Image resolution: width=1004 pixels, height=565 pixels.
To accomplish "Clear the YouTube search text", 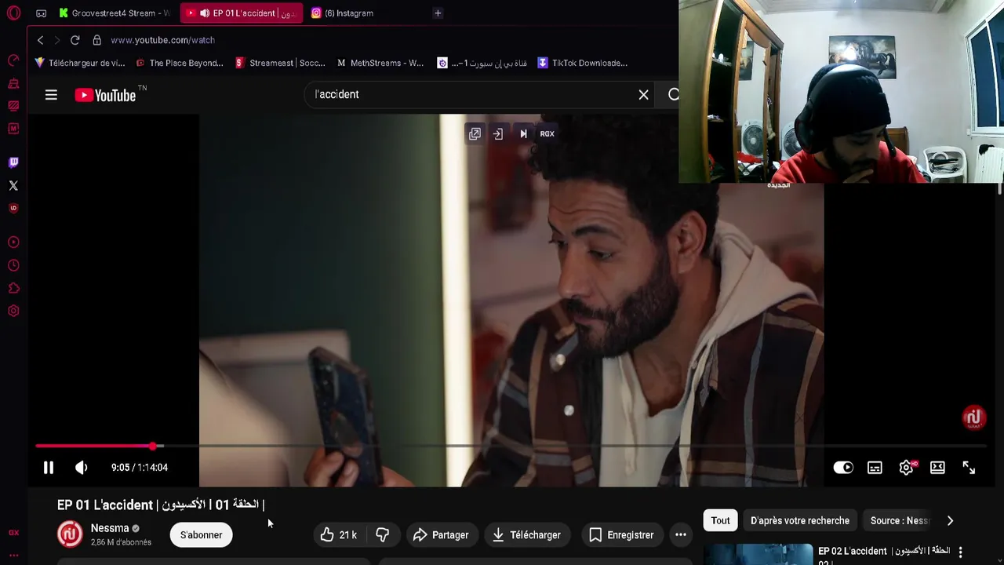I will (x=643, y=95).
